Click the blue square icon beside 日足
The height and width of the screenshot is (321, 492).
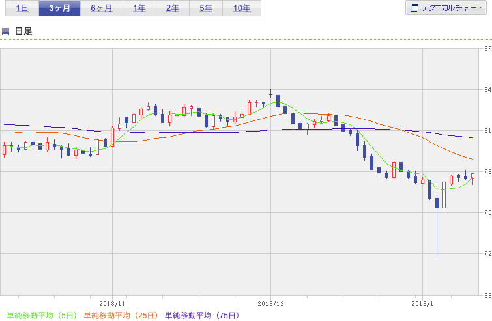pos(5,31)
